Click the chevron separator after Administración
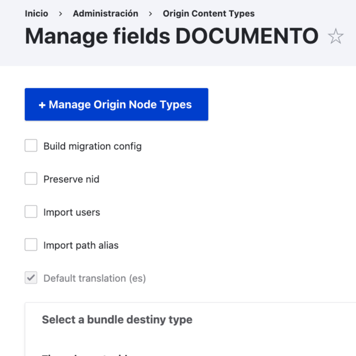This screenshot has height=356, width=356. 151,14
